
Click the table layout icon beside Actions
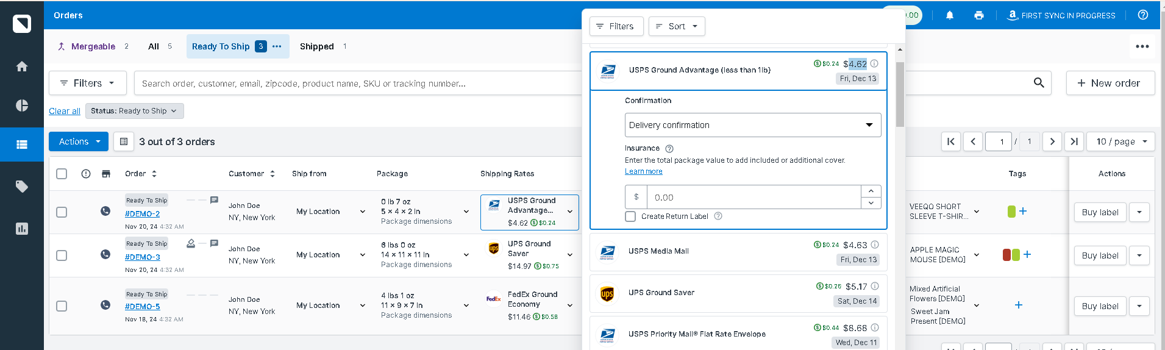pos(124,141)
